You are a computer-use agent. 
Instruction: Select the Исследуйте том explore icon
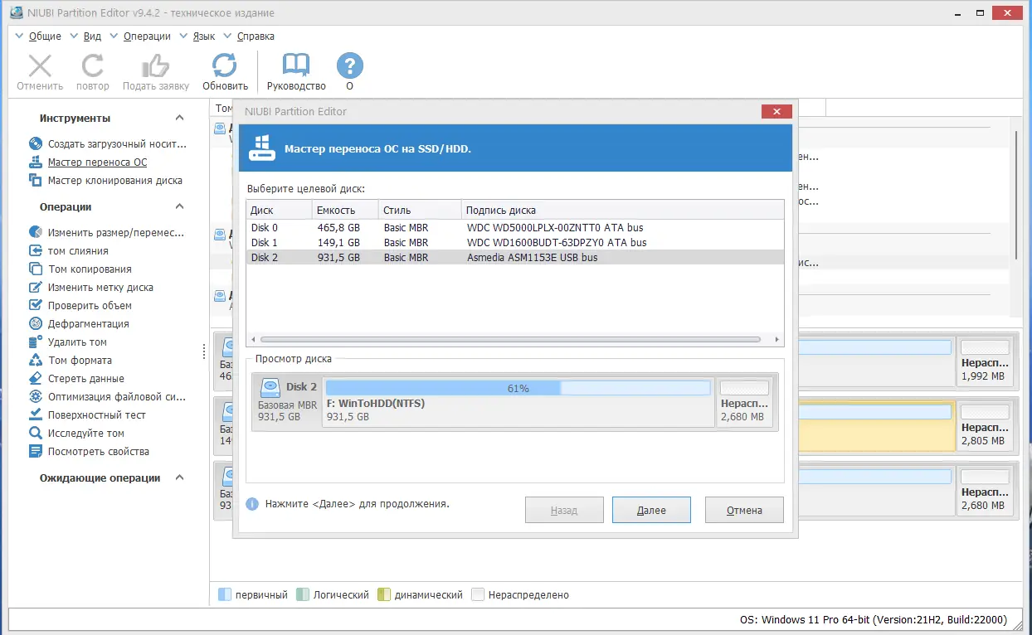point(36,434)
